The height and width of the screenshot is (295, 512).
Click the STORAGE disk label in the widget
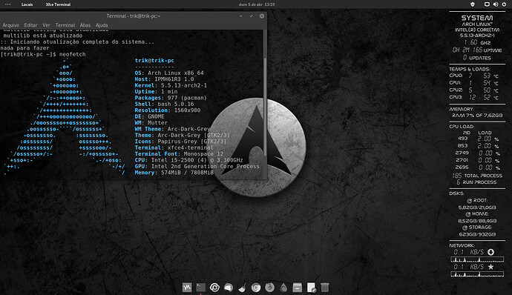click(477, 228)
